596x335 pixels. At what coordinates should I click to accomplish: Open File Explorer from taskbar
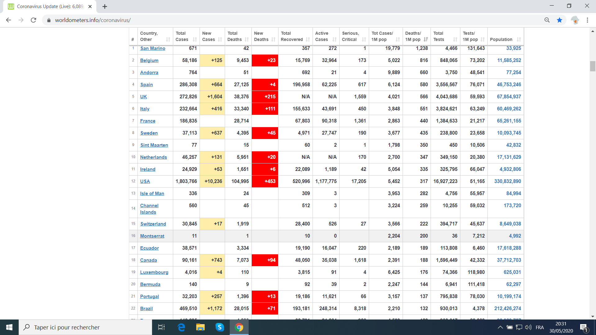coord(201,327)
